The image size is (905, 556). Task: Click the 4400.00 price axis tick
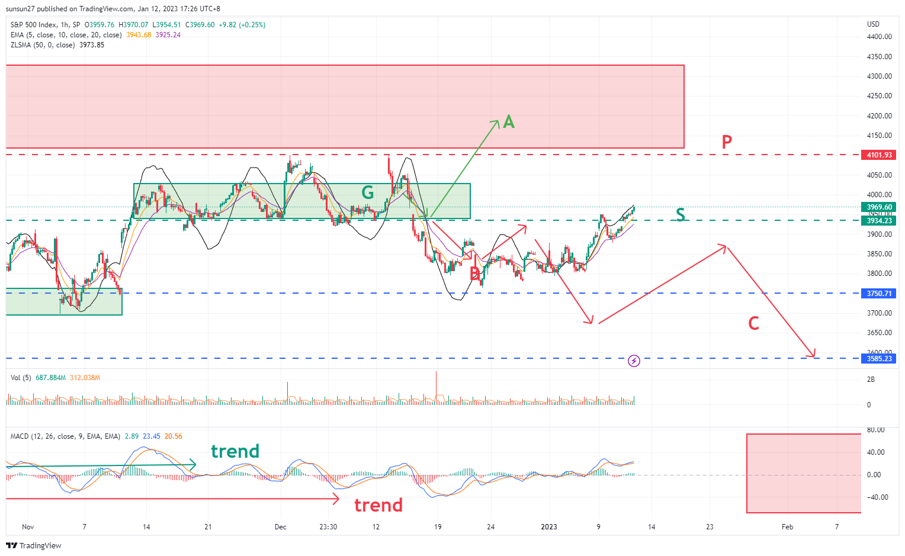[879, 37]
